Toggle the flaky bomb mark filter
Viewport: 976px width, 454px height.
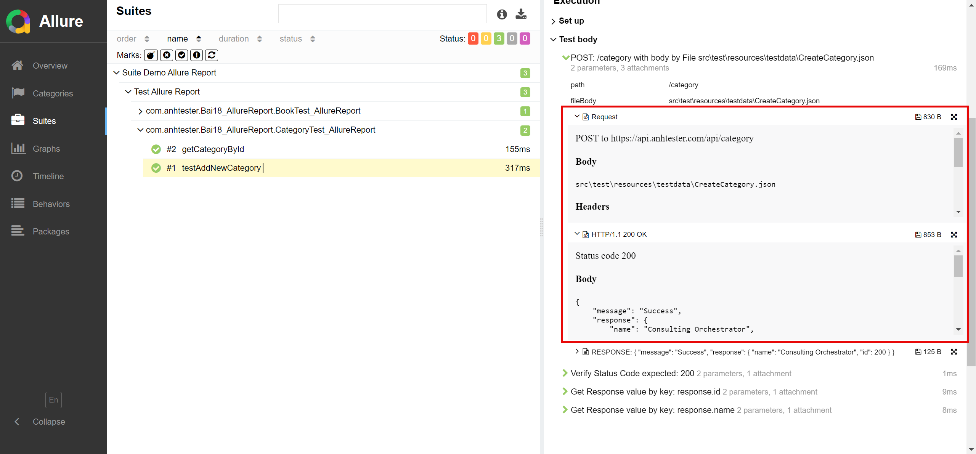point(151,55)
